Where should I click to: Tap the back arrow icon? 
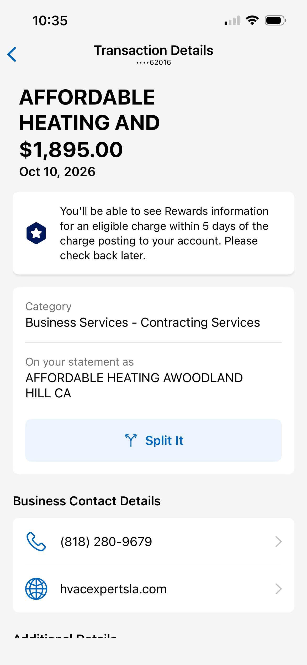click(x=12, y=54)
